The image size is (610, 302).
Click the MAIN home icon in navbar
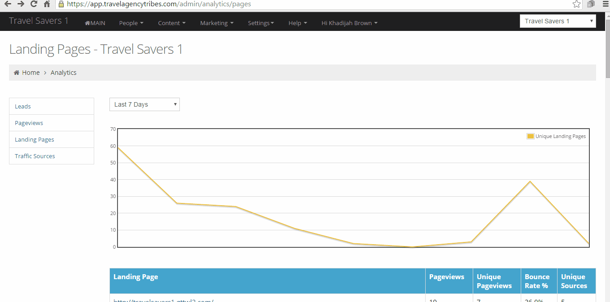click(x=87, y=23)
